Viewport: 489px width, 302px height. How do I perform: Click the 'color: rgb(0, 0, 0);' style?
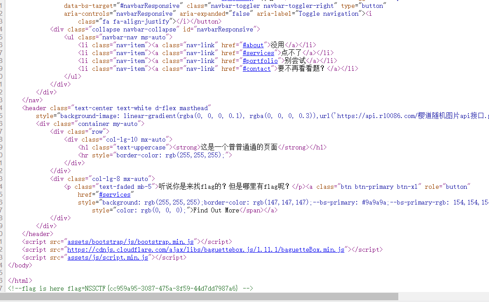tap(151, 210)
